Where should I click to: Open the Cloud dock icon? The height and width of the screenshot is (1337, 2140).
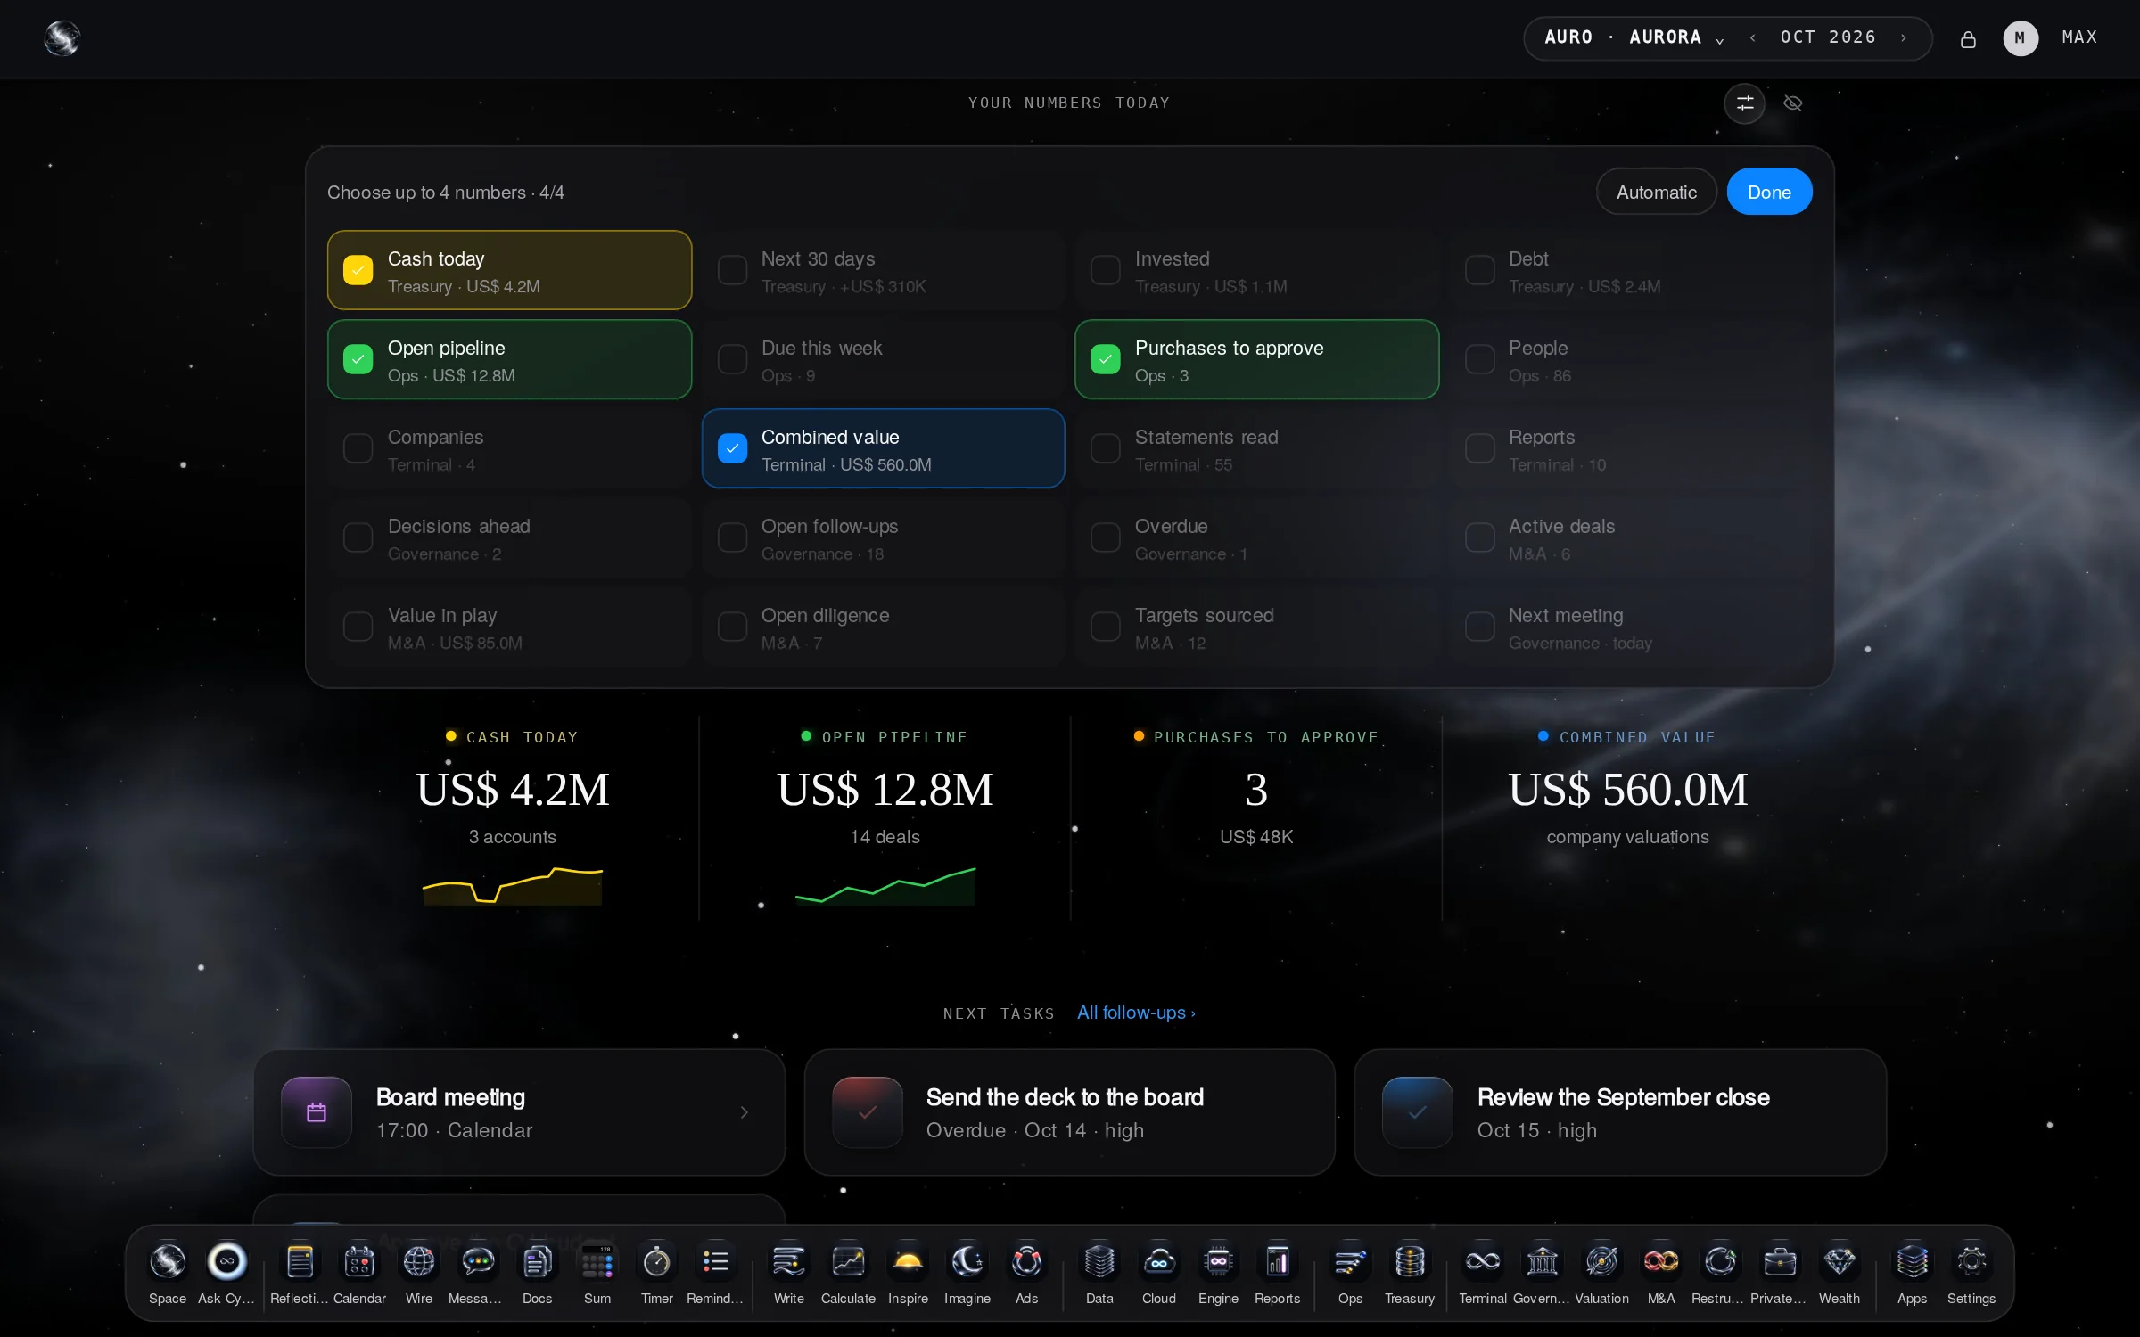(x=1158, y=1273)
